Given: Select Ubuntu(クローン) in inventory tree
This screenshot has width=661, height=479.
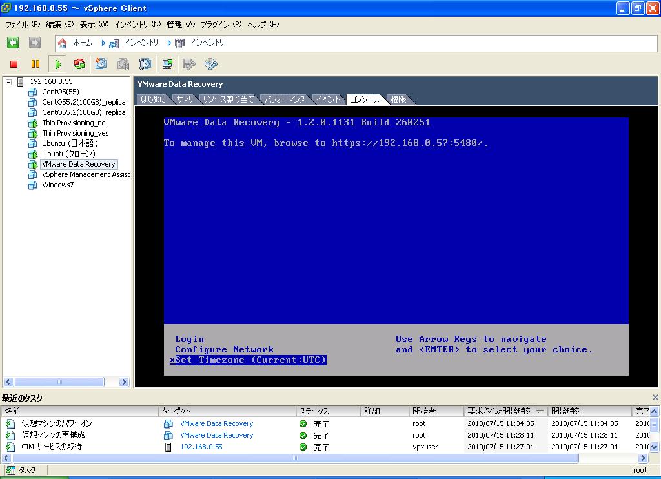Looking at the screenshot, I should [x=68, y=154].
